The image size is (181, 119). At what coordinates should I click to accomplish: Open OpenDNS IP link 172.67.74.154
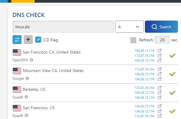(144, 56)
